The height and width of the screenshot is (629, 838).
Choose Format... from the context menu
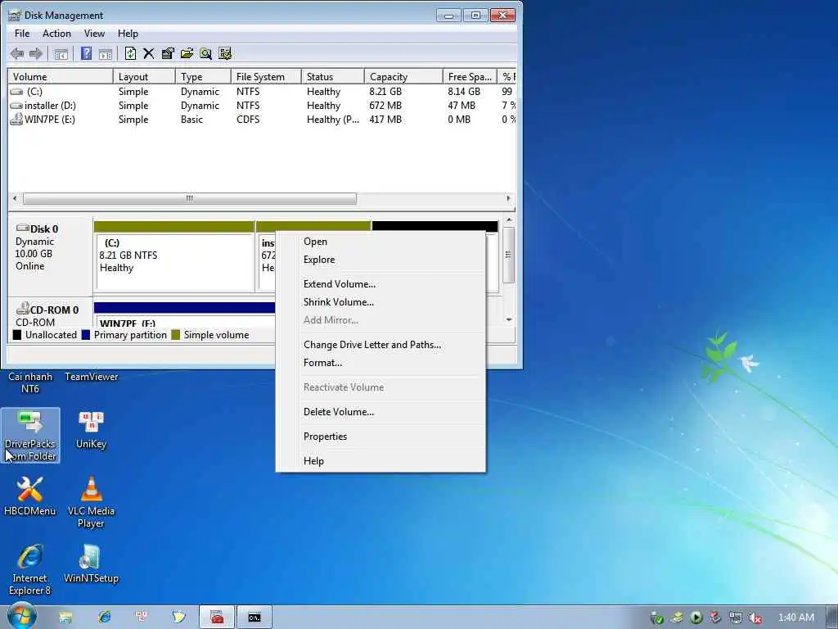click(381, 363)
